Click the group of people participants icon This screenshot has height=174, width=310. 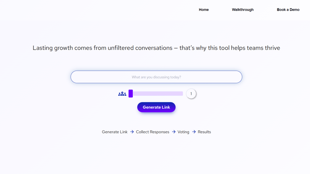[x=122, y=94]
